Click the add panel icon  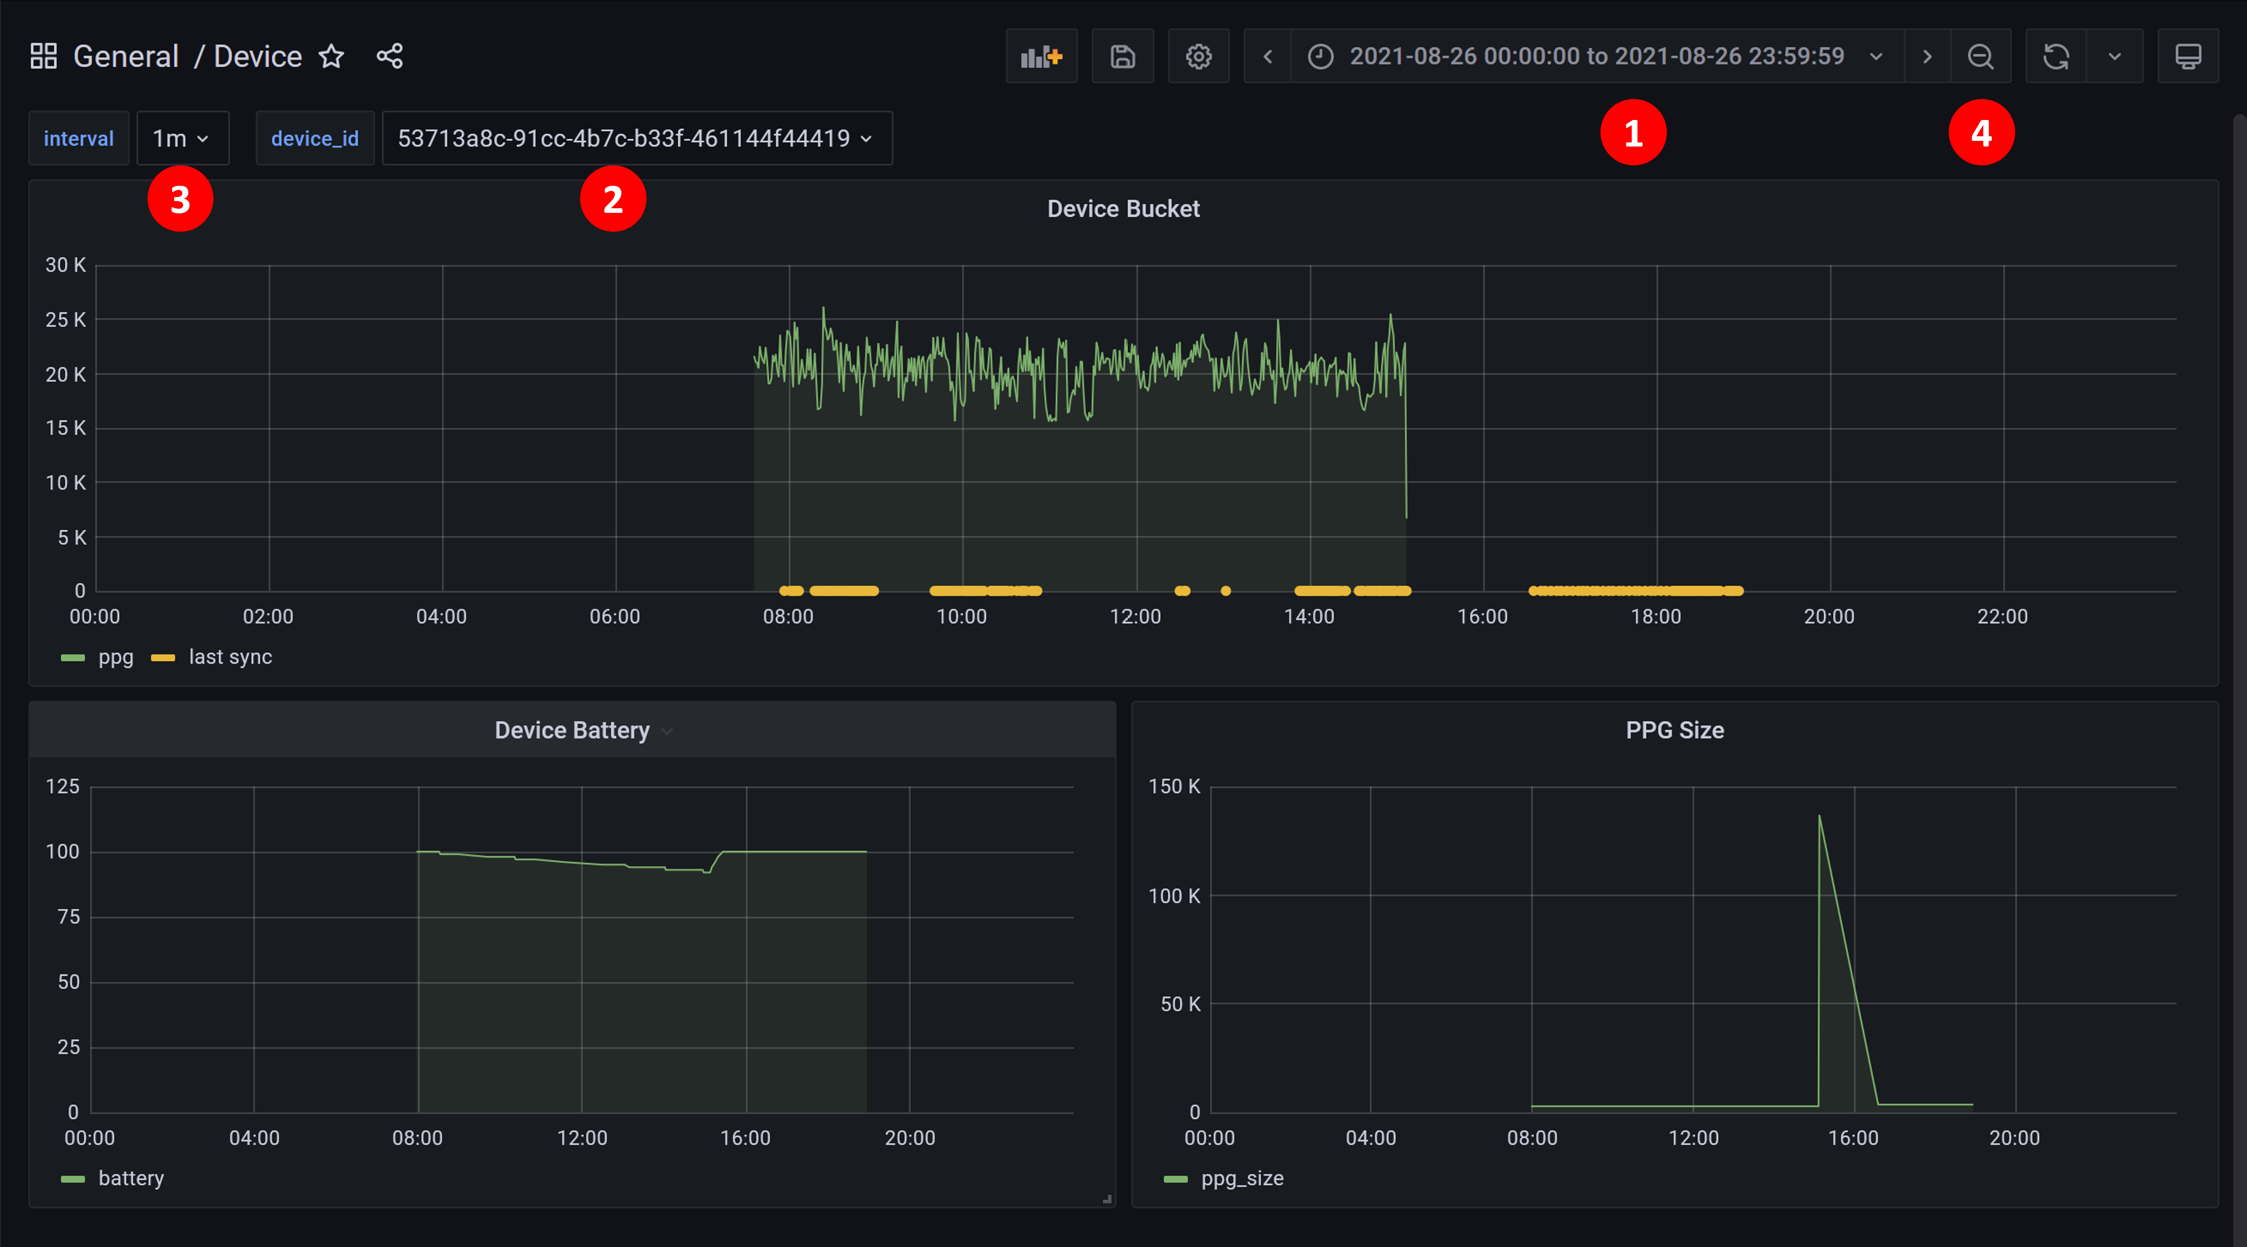(1041, 56)
